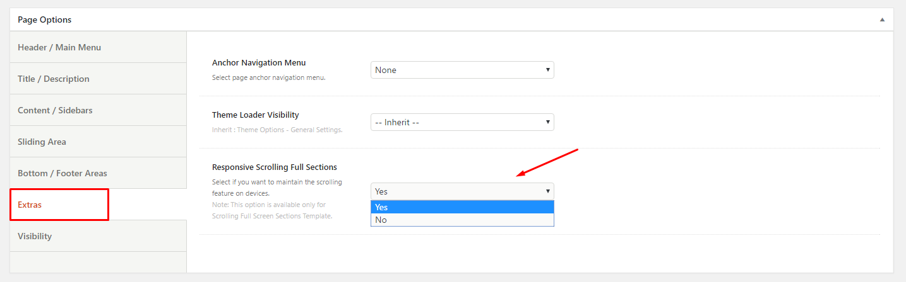Close the Responsive Scrolling select box showing Yes

462,191
